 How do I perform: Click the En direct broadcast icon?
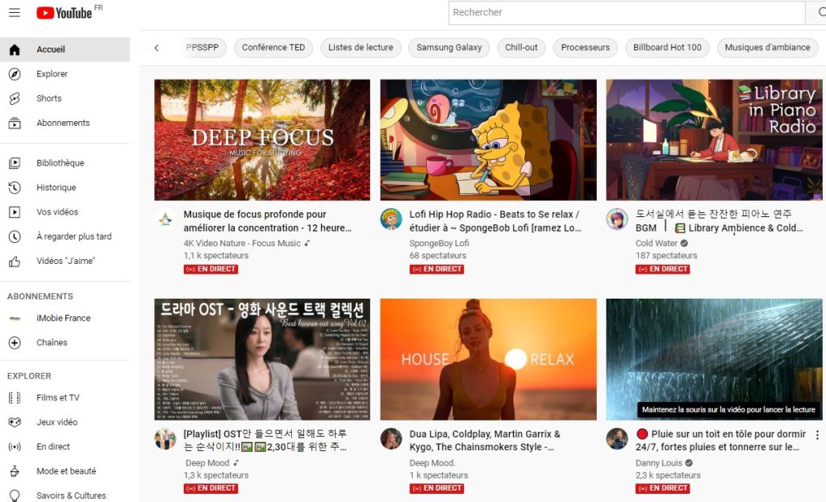(x=15, y=446)
